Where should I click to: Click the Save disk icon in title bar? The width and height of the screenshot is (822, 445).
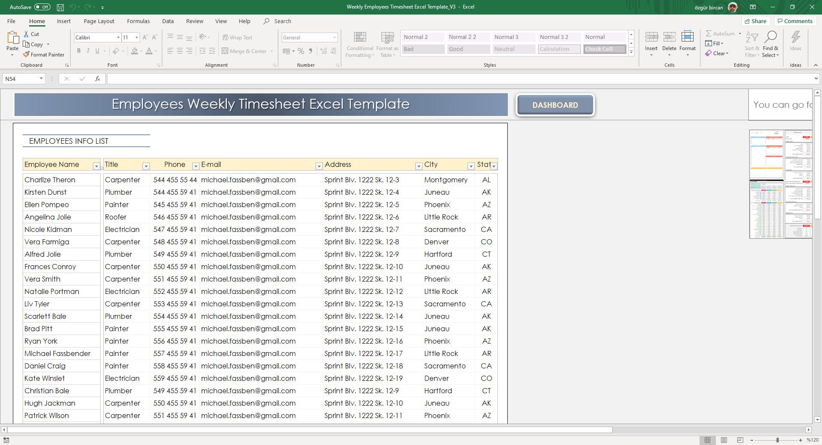60,7
